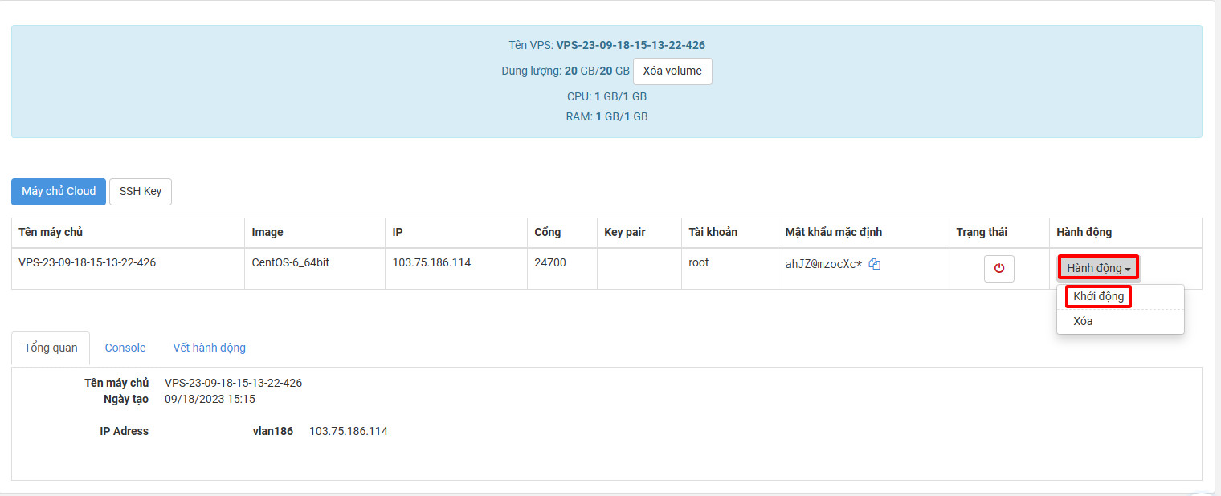Viewport: 1221px width, 496px height.
Task: Click the password text ahJZ@mzocXc*
Action: pos(823,264)
